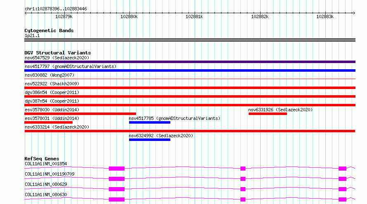Click ruler tick label 102880k

pos(129,16)
